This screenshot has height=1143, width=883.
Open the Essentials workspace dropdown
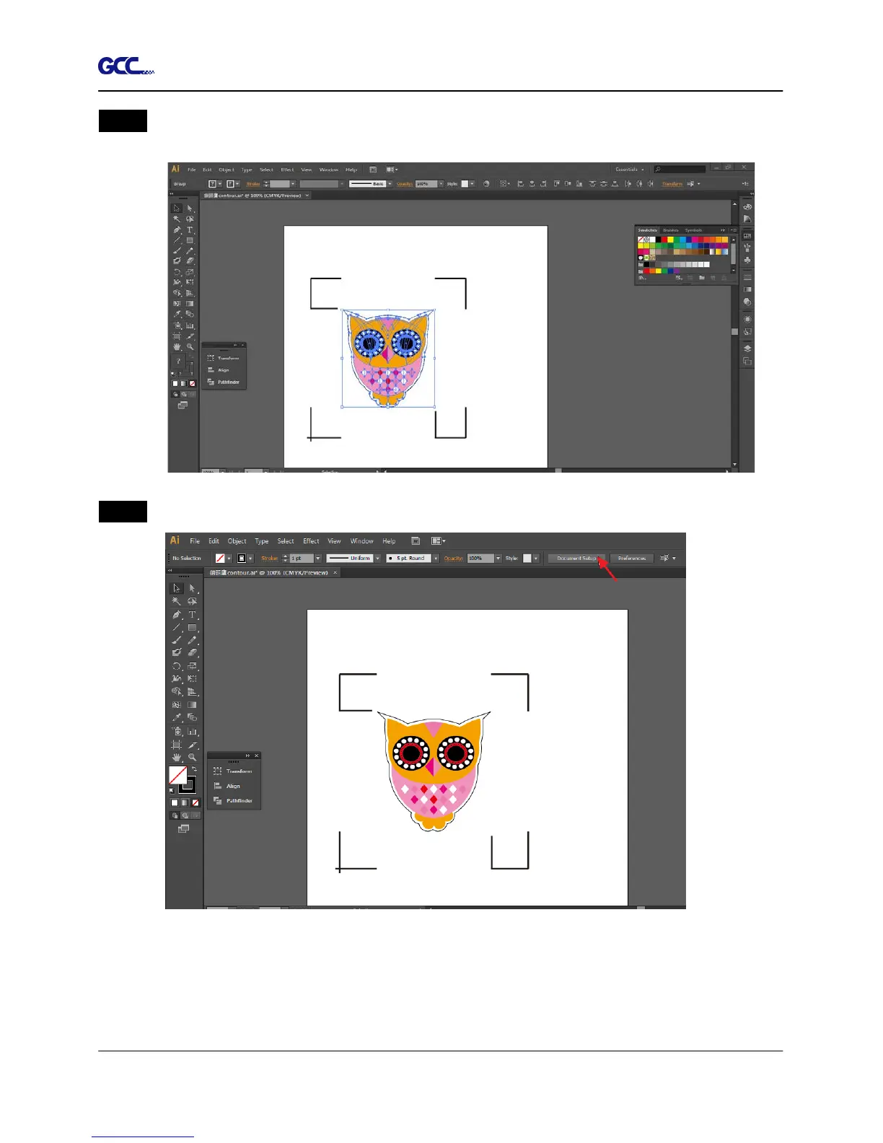(x=629, y=170)
